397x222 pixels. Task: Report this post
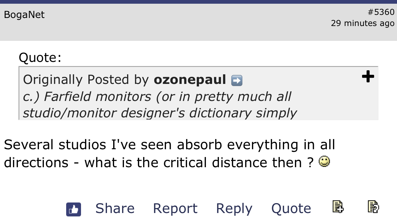click(175, 208)
